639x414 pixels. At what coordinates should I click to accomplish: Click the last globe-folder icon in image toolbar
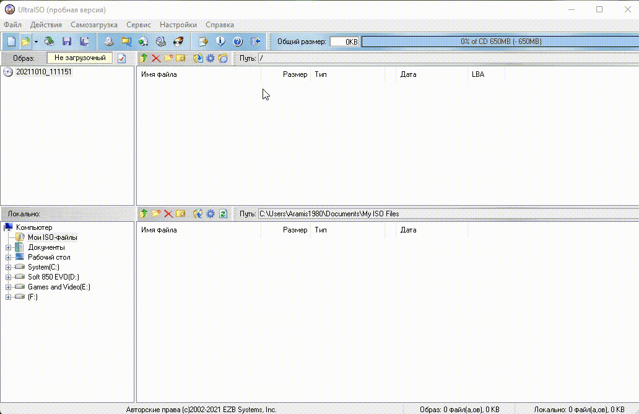point(223,58)
